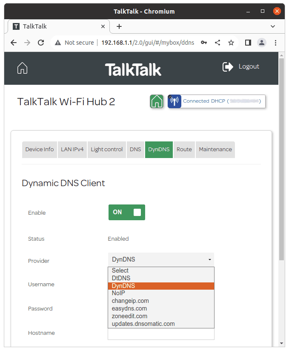289x351 pixels.
Task: Open the browser profile avatar
Action: (261, 43)
